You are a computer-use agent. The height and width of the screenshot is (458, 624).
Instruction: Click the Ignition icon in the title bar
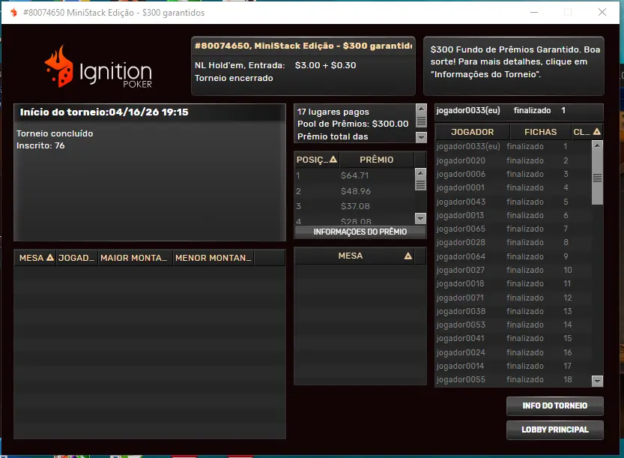pyautogui.click(x=13, y=13)
